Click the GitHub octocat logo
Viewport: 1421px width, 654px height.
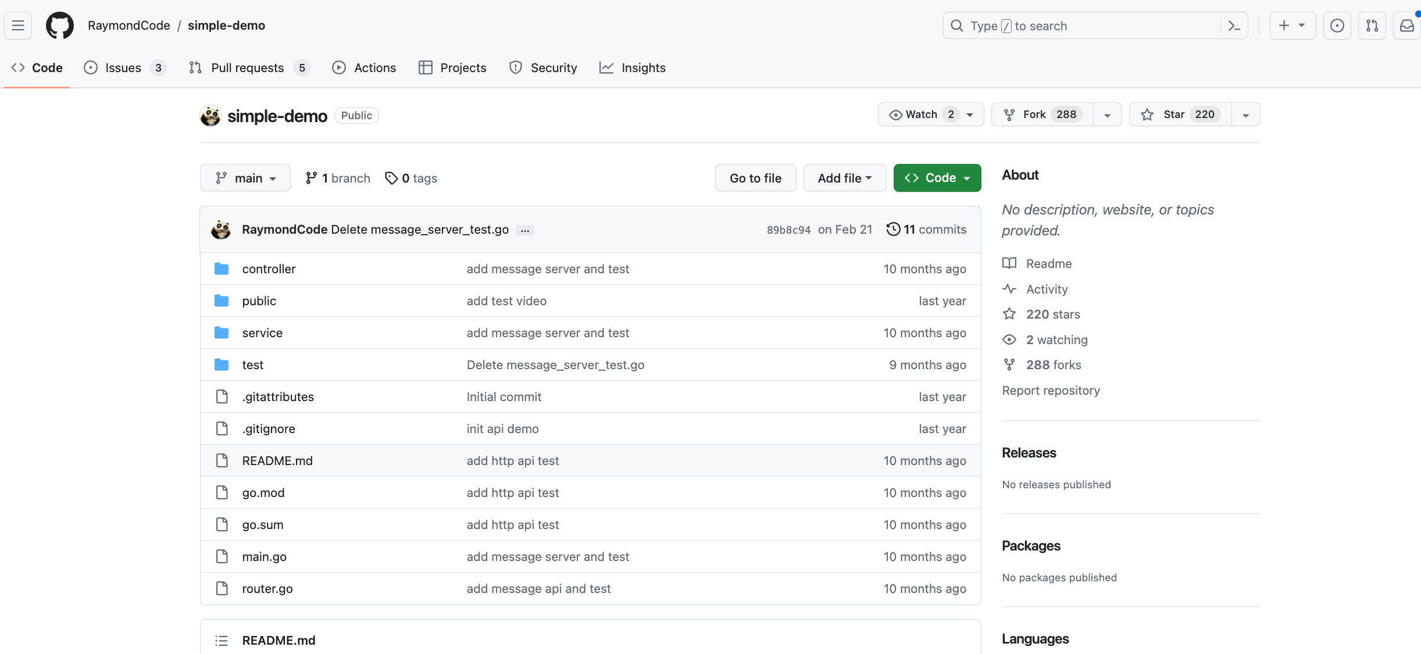[60, 26]
